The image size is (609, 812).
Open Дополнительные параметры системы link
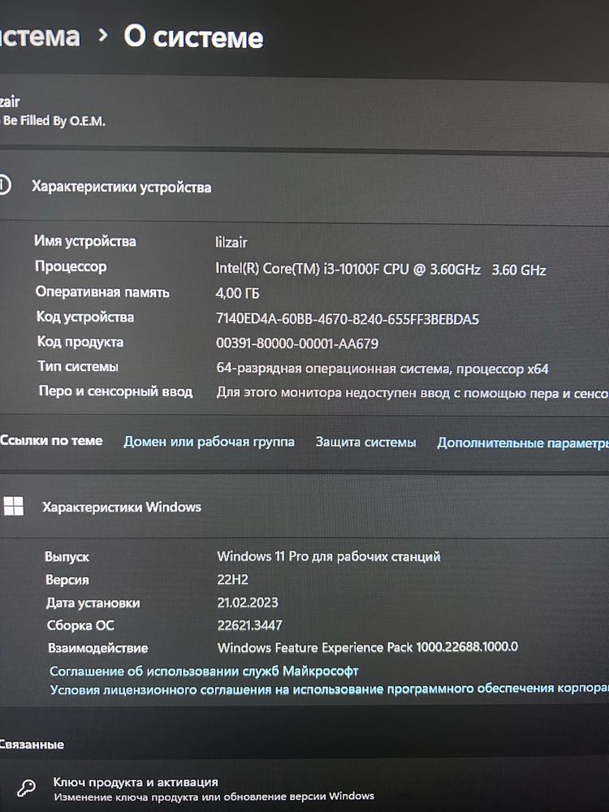pos(522,443)
